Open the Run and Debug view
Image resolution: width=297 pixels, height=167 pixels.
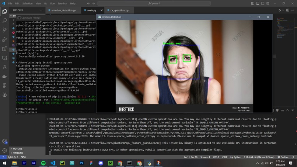click(x=4, y=39)
